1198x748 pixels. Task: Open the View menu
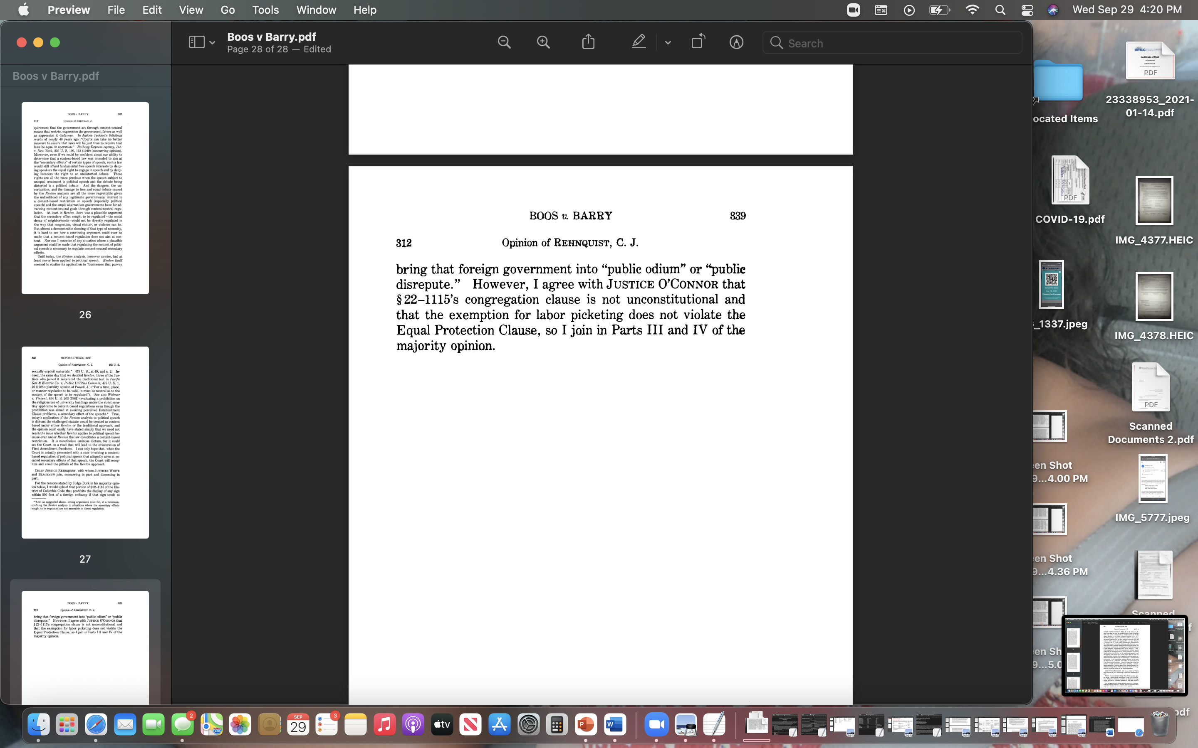191,10
